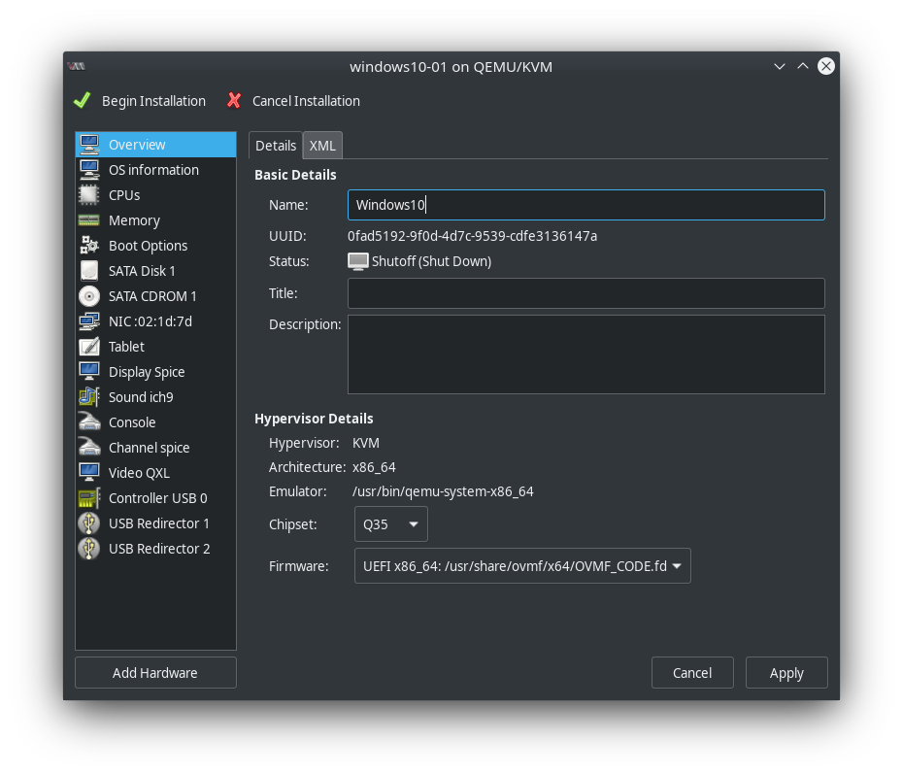Select Console in the hardware list
The width and height of the screenshot is (903, 775).
point(155,422)
